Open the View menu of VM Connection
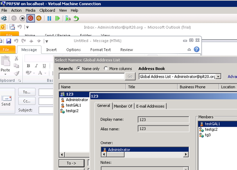The height and width of the screenshot is (170, 237). (x=63, y=10)
